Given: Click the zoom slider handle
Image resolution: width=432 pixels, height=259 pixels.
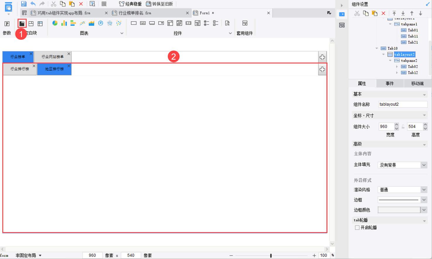Looking at the screenshot, I should click(271, 255).
